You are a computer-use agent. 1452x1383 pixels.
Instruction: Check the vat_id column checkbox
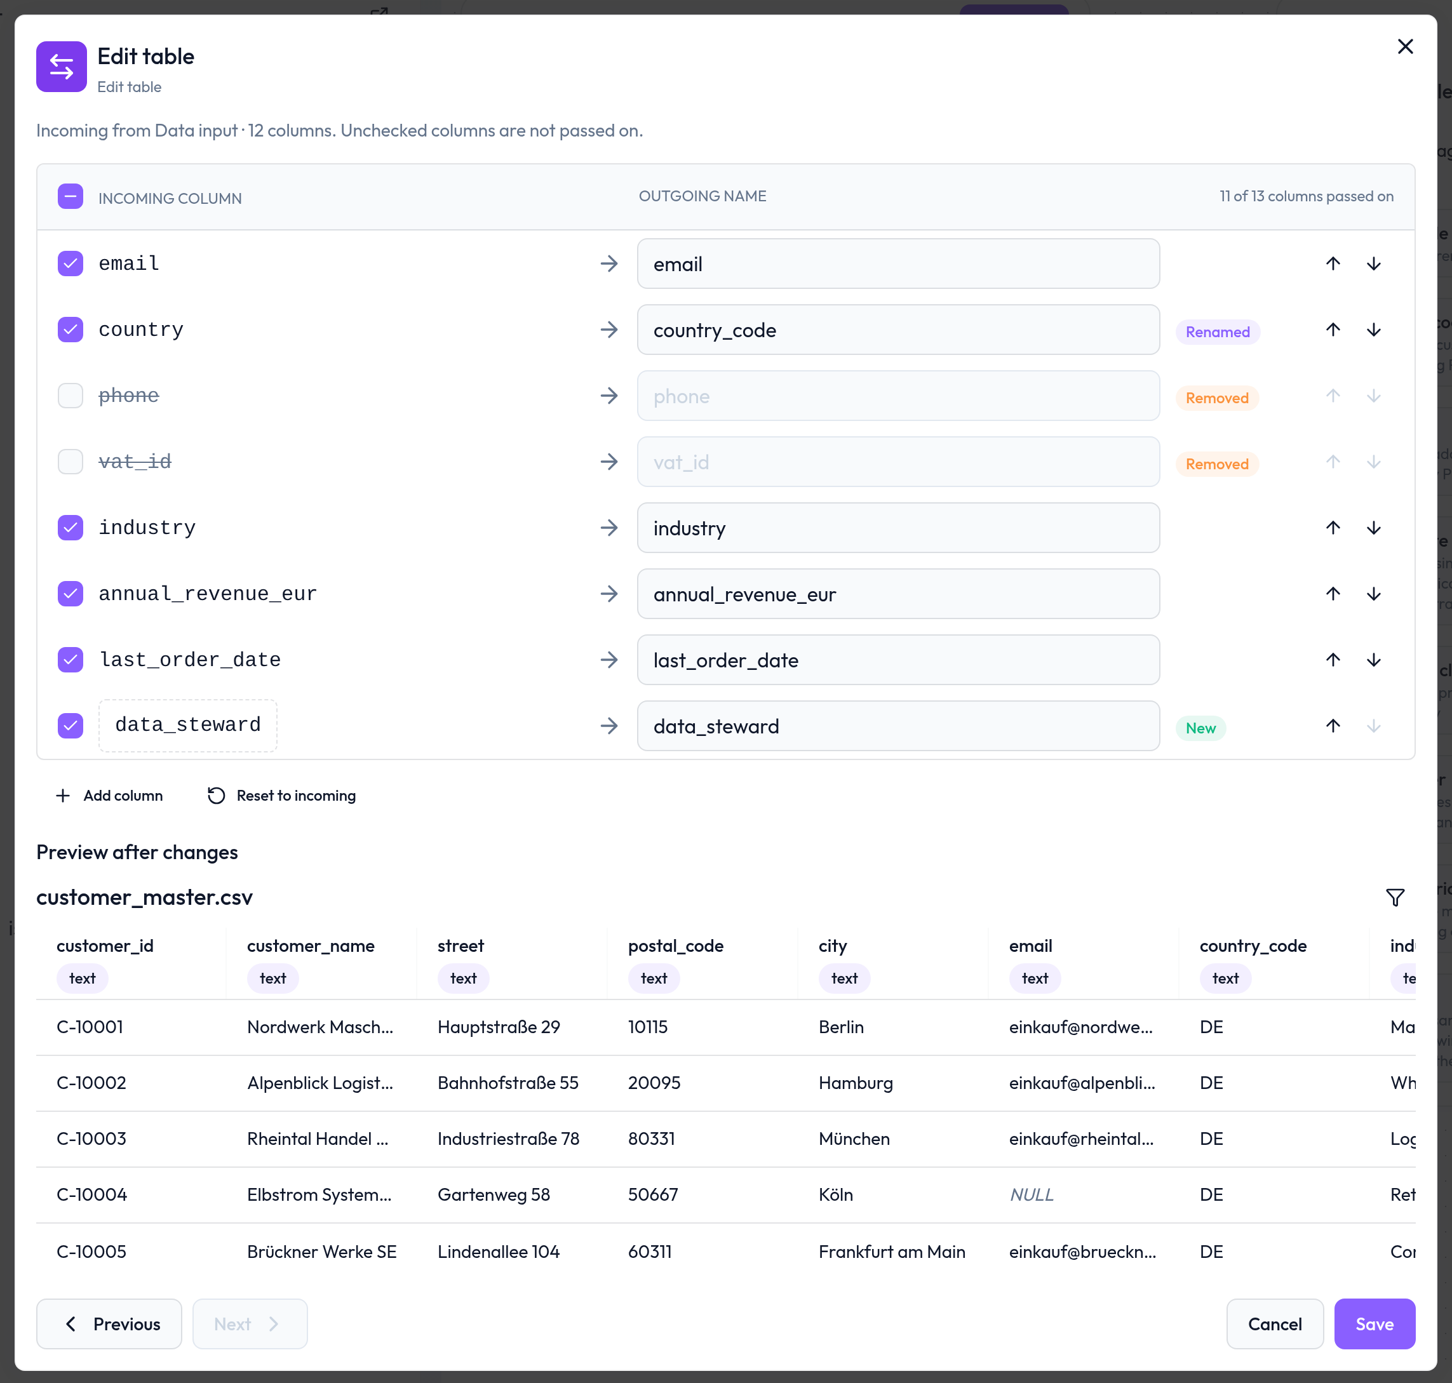[x=71, y=462]
